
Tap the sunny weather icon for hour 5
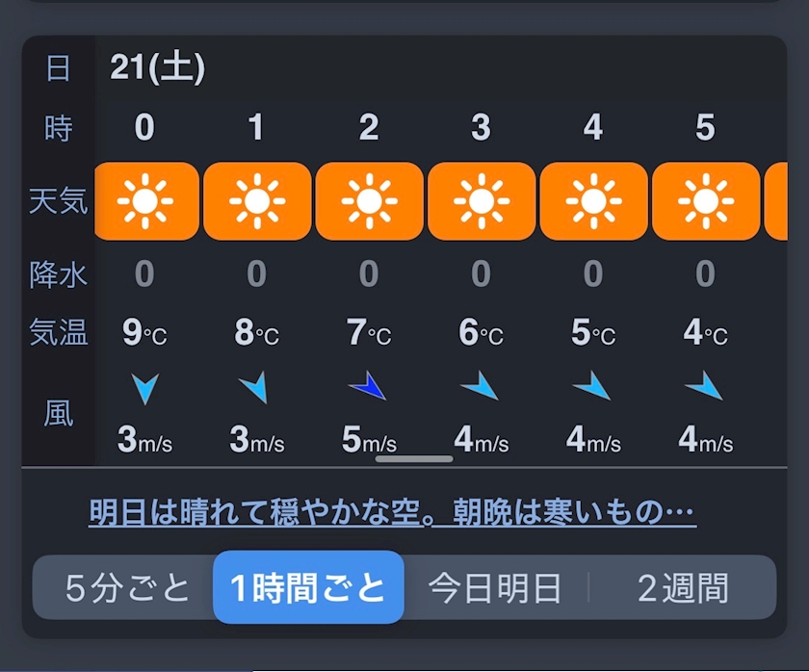tap(706, 201)
